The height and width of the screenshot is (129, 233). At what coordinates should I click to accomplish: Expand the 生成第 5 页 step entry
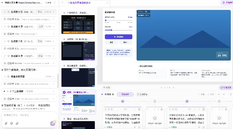pyautogui.click(x=29, y=12)
